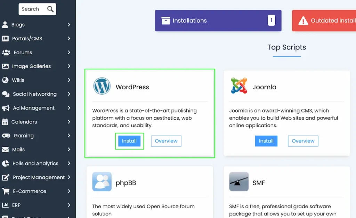Click the SMF title text
Screen dimensions: 356x218
pos(259,183)
